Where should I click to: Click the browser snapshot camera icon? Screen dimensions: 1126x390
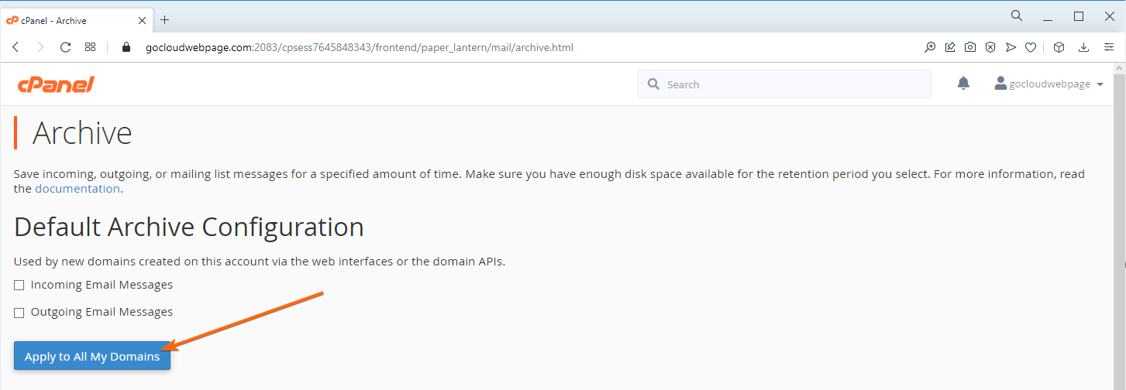pos(970,47)
